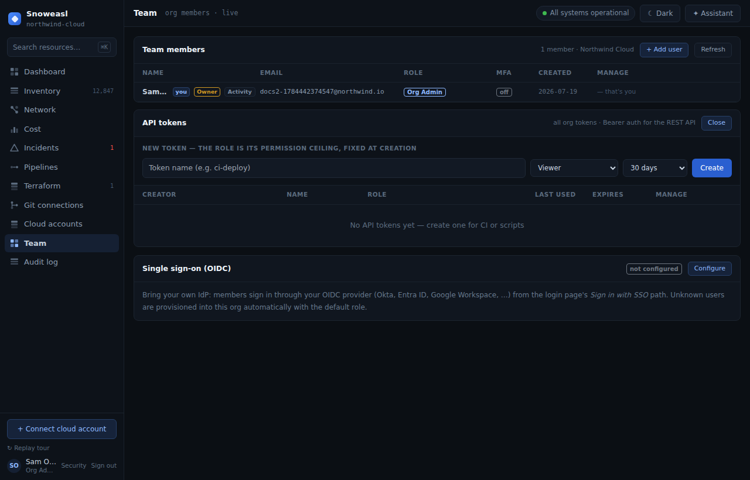Click the Dashboard grid icon
The image size is (750, 480).
(14, 72)
